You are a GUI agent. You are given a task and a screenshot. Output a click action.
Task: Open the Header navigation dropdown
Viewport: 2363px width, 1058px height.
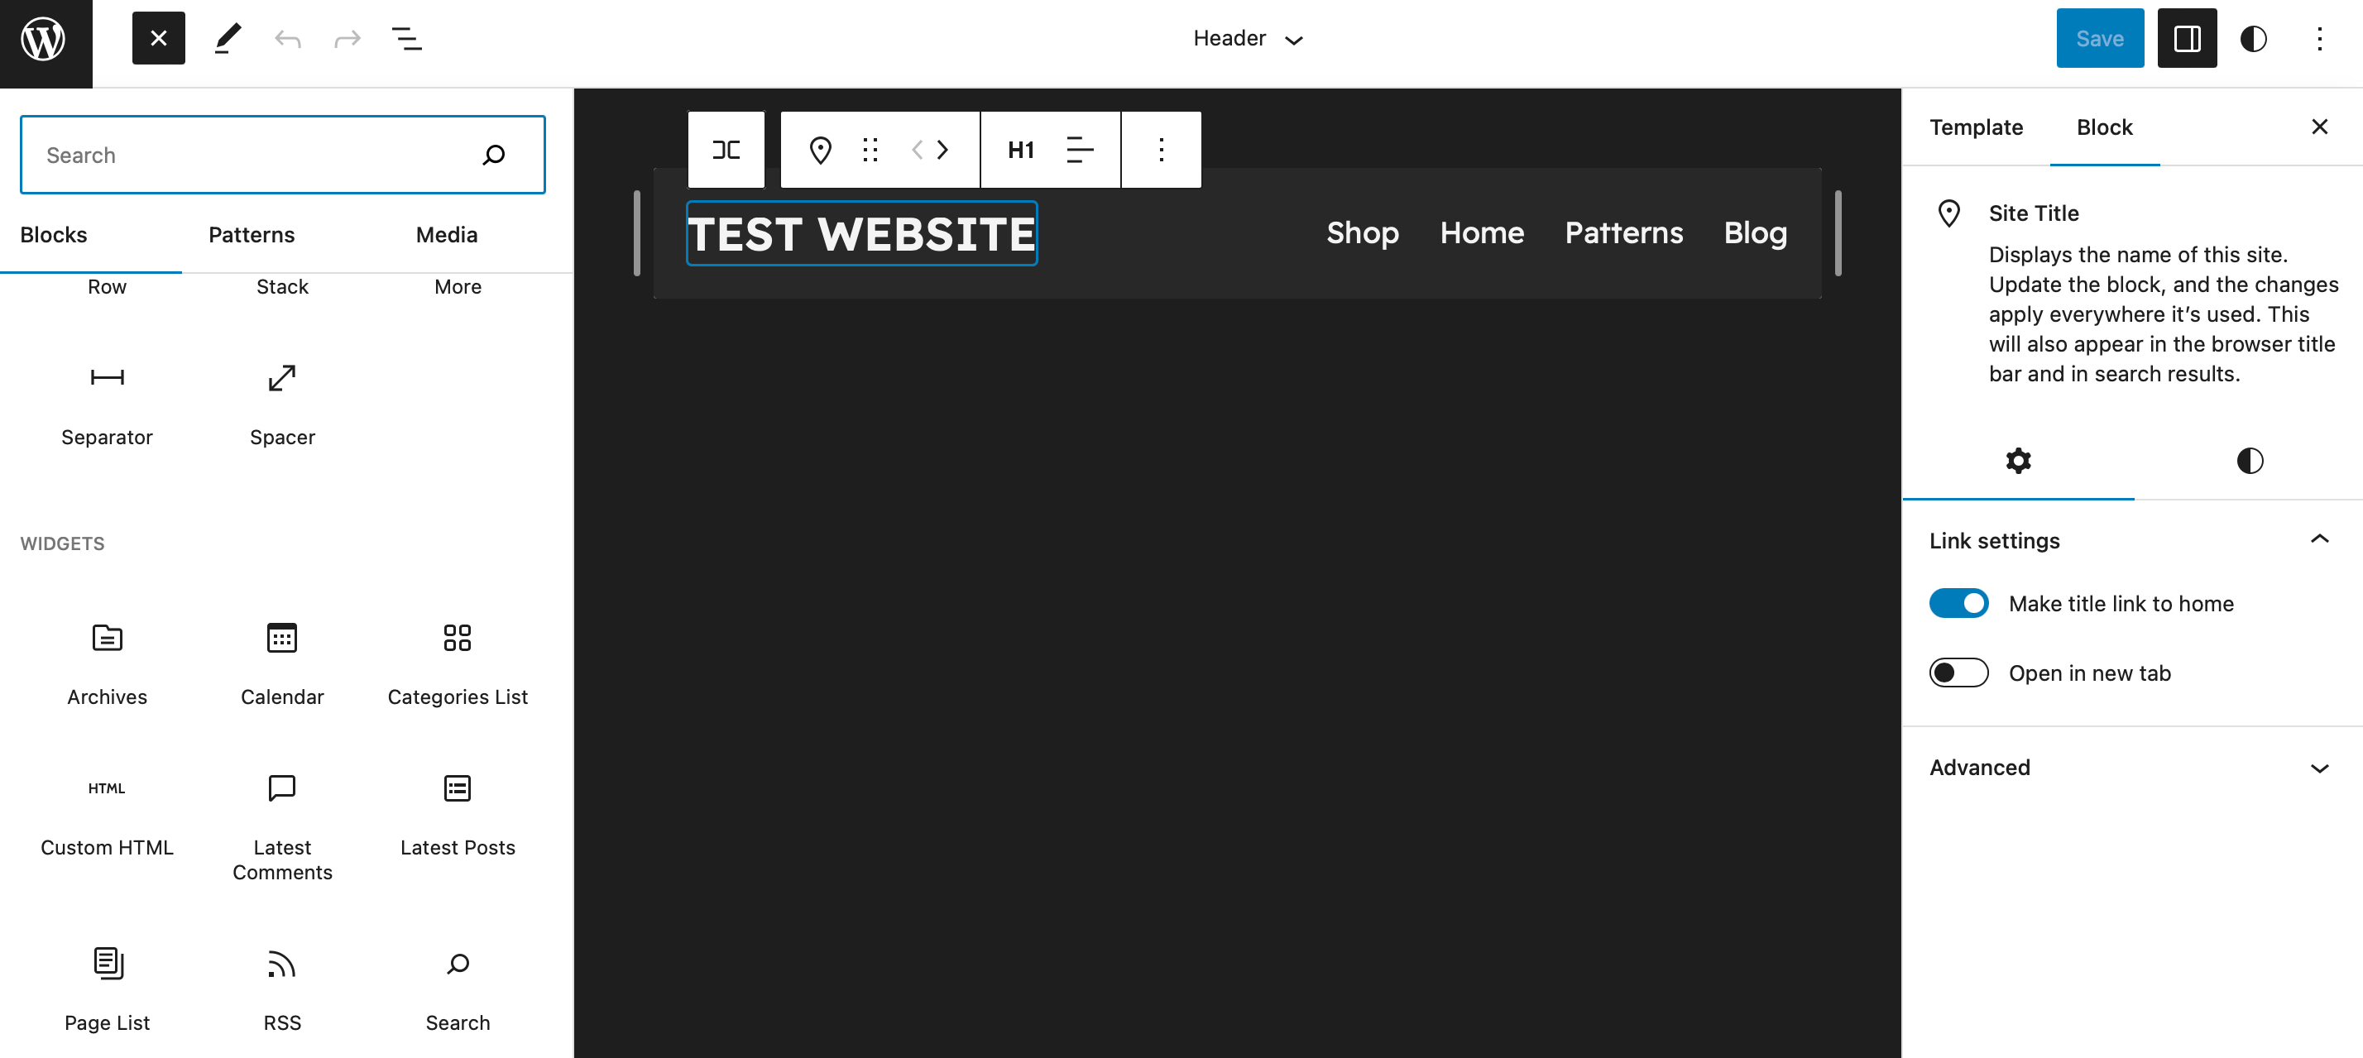click(x=1248, y=39)
